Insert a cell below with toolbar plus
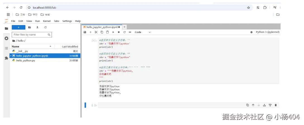The width and height of the screenshot is (304, 125). [x=90, y=32]
